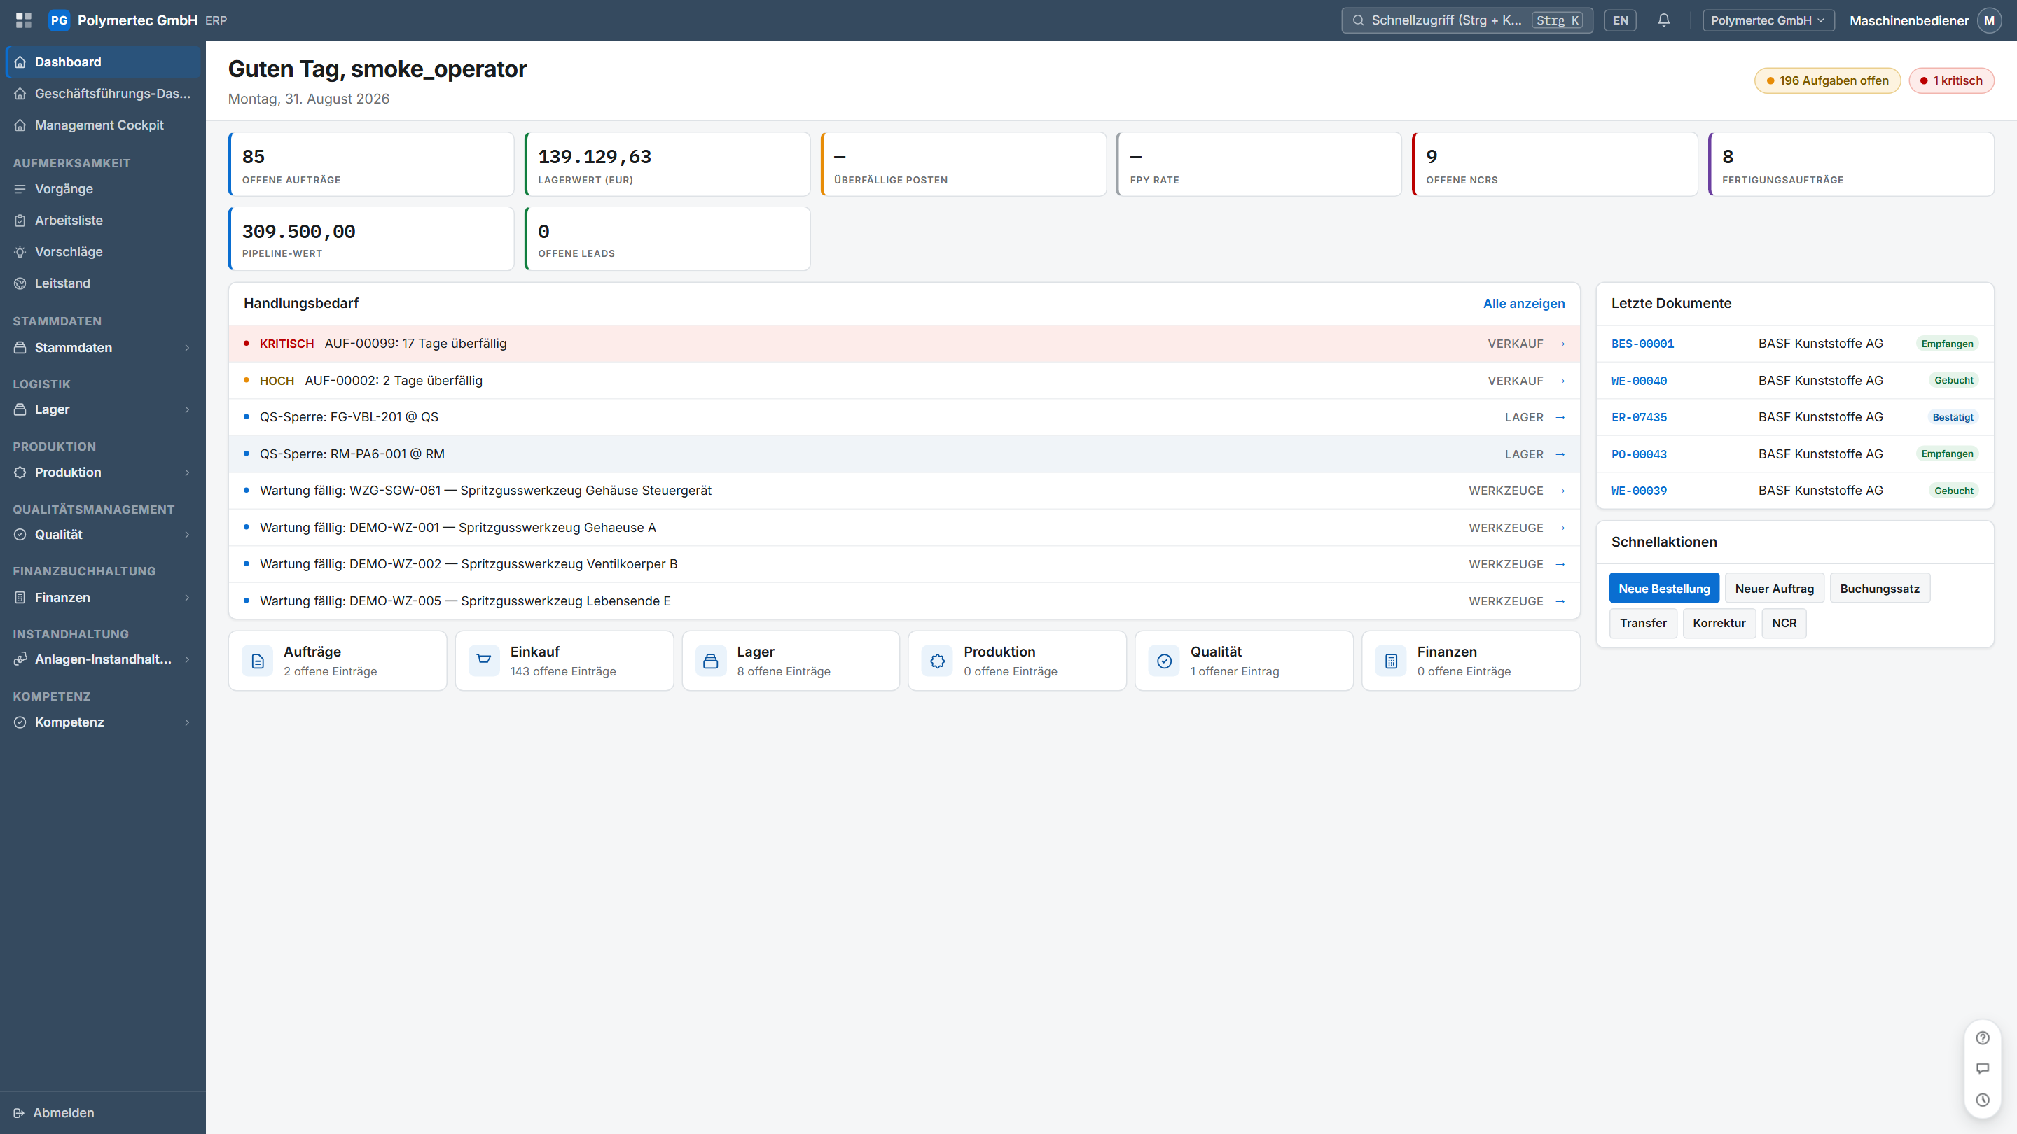Click the Vorschläge lightbulb icon
This screenshot has width=2017, height=1134.
20,252
